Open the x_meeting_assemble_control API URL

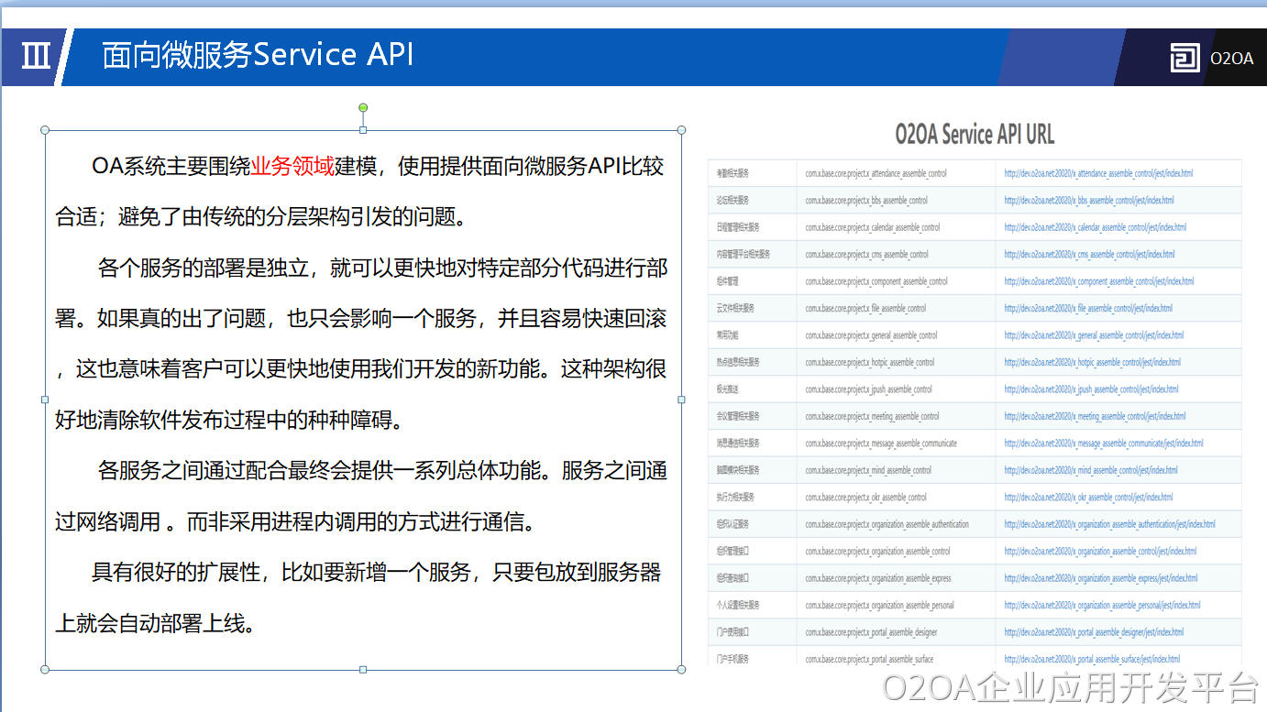pyautogui.click(x=1094, y=416)
